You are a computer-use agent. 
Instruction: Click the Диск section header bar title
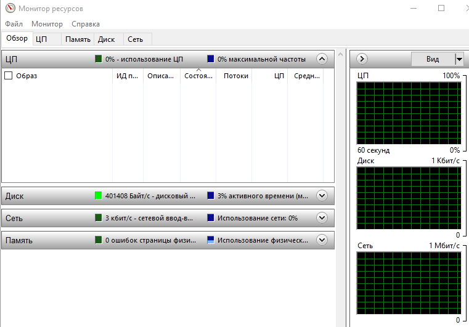(14, 196)
